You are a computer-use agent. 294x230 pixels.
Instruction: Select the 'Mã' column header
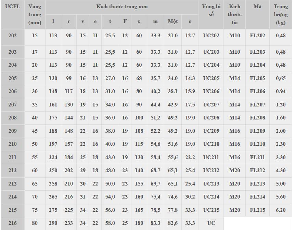pos(257,7)
